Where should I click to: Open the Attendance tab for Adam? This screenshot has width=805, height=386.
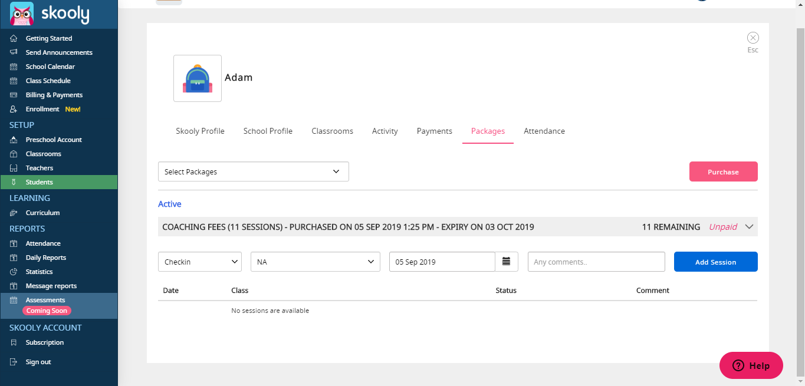pos(544,131)
